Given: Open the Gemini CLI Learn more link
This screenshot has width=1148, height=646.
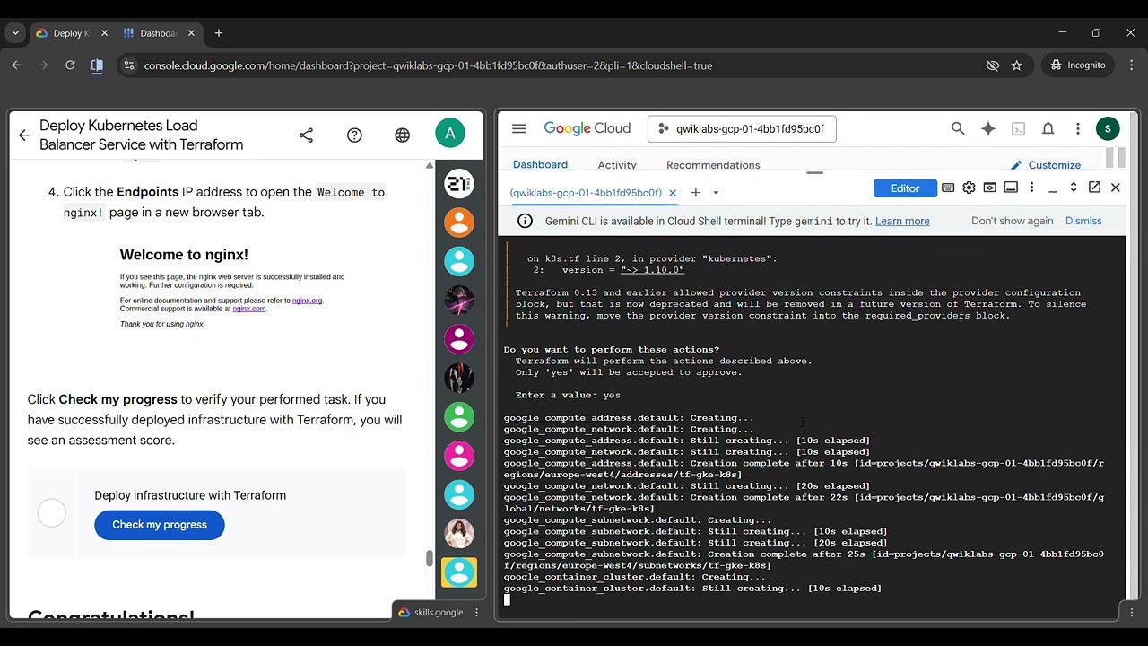Looking at the screenshot, I should click(902, 221).
